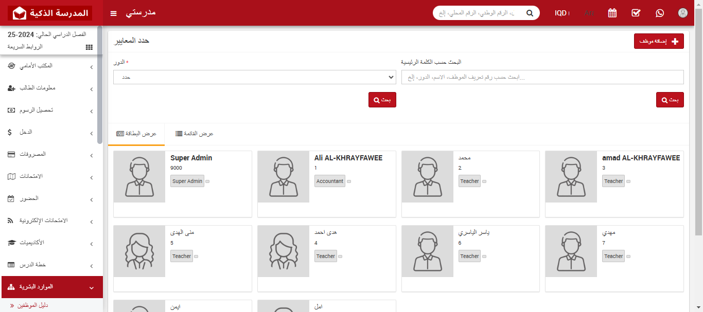Open the quick links grid icon

pos(89,47)
